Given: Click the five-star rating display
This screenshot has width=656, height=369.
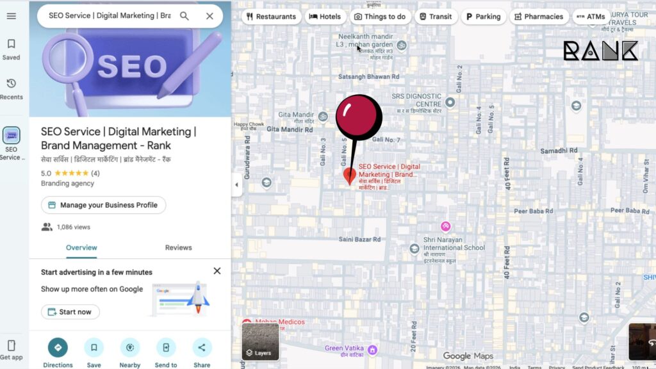Looking at the screenshot, I should (72, 173).
